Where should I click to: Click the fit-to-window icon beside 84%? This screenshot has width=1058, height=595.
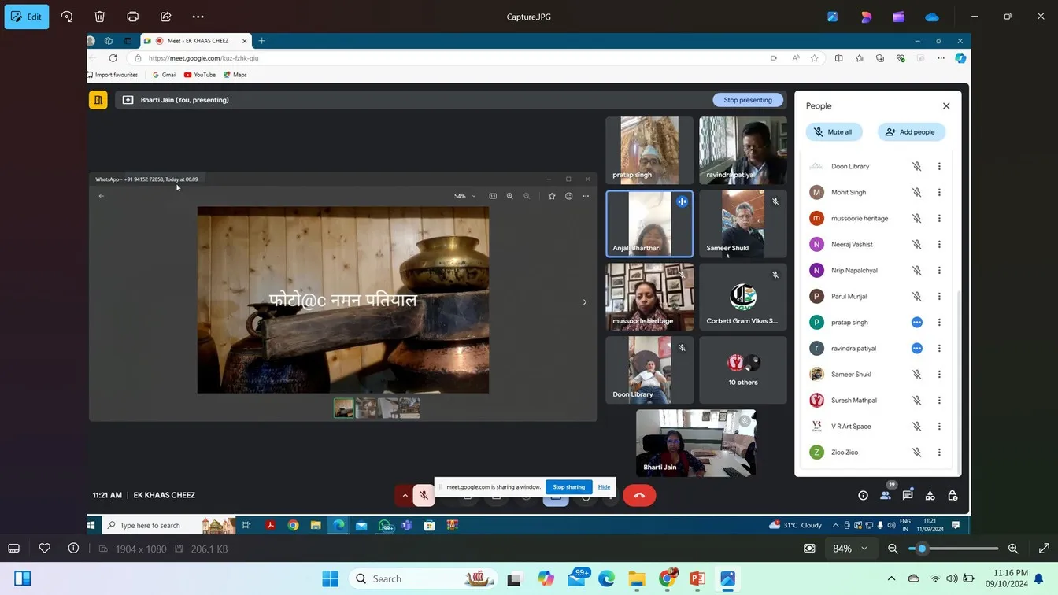pyautogui.click(x=809, y=549)
